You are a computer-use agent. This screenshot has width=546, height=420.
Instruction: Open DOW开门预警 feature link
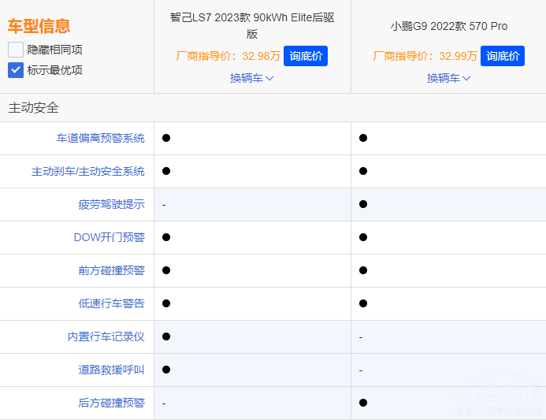[x=109, y=237]
